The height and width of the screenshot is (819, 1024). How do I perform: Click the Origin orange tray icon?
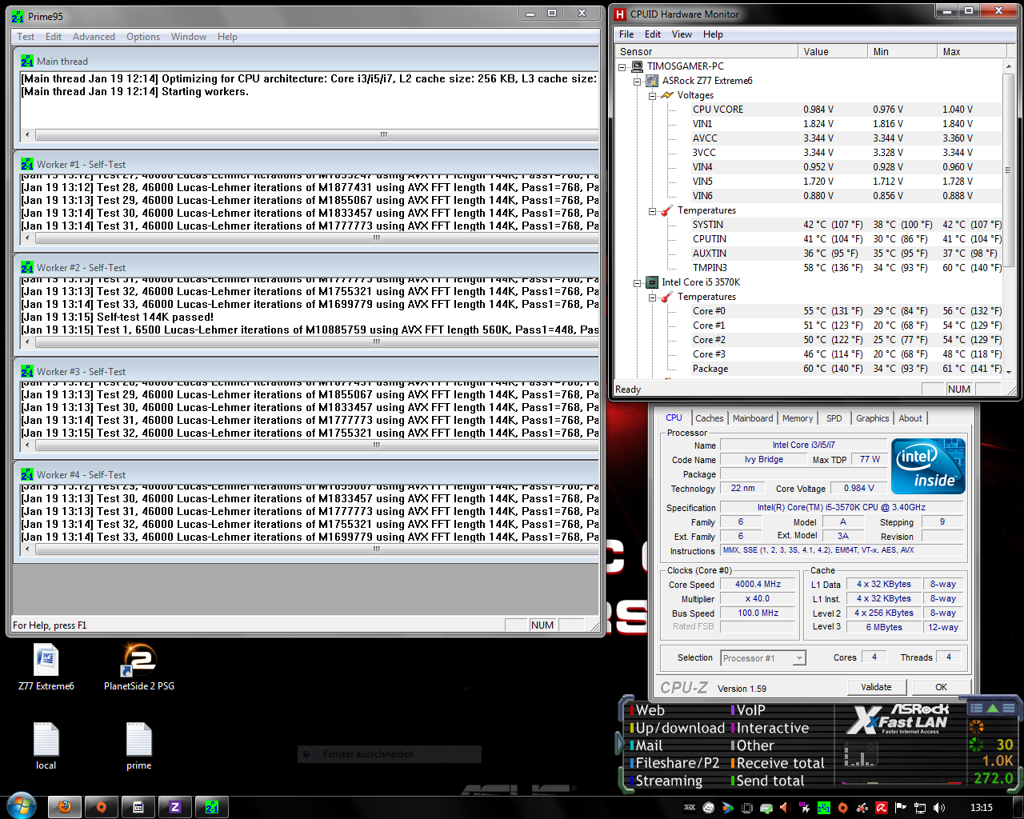pos(842,808)
